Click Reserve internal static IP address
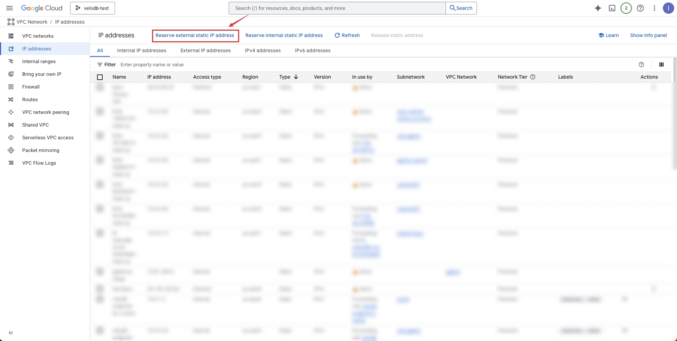677x341 pixels. pyautogui.click(x=284, y=35)
